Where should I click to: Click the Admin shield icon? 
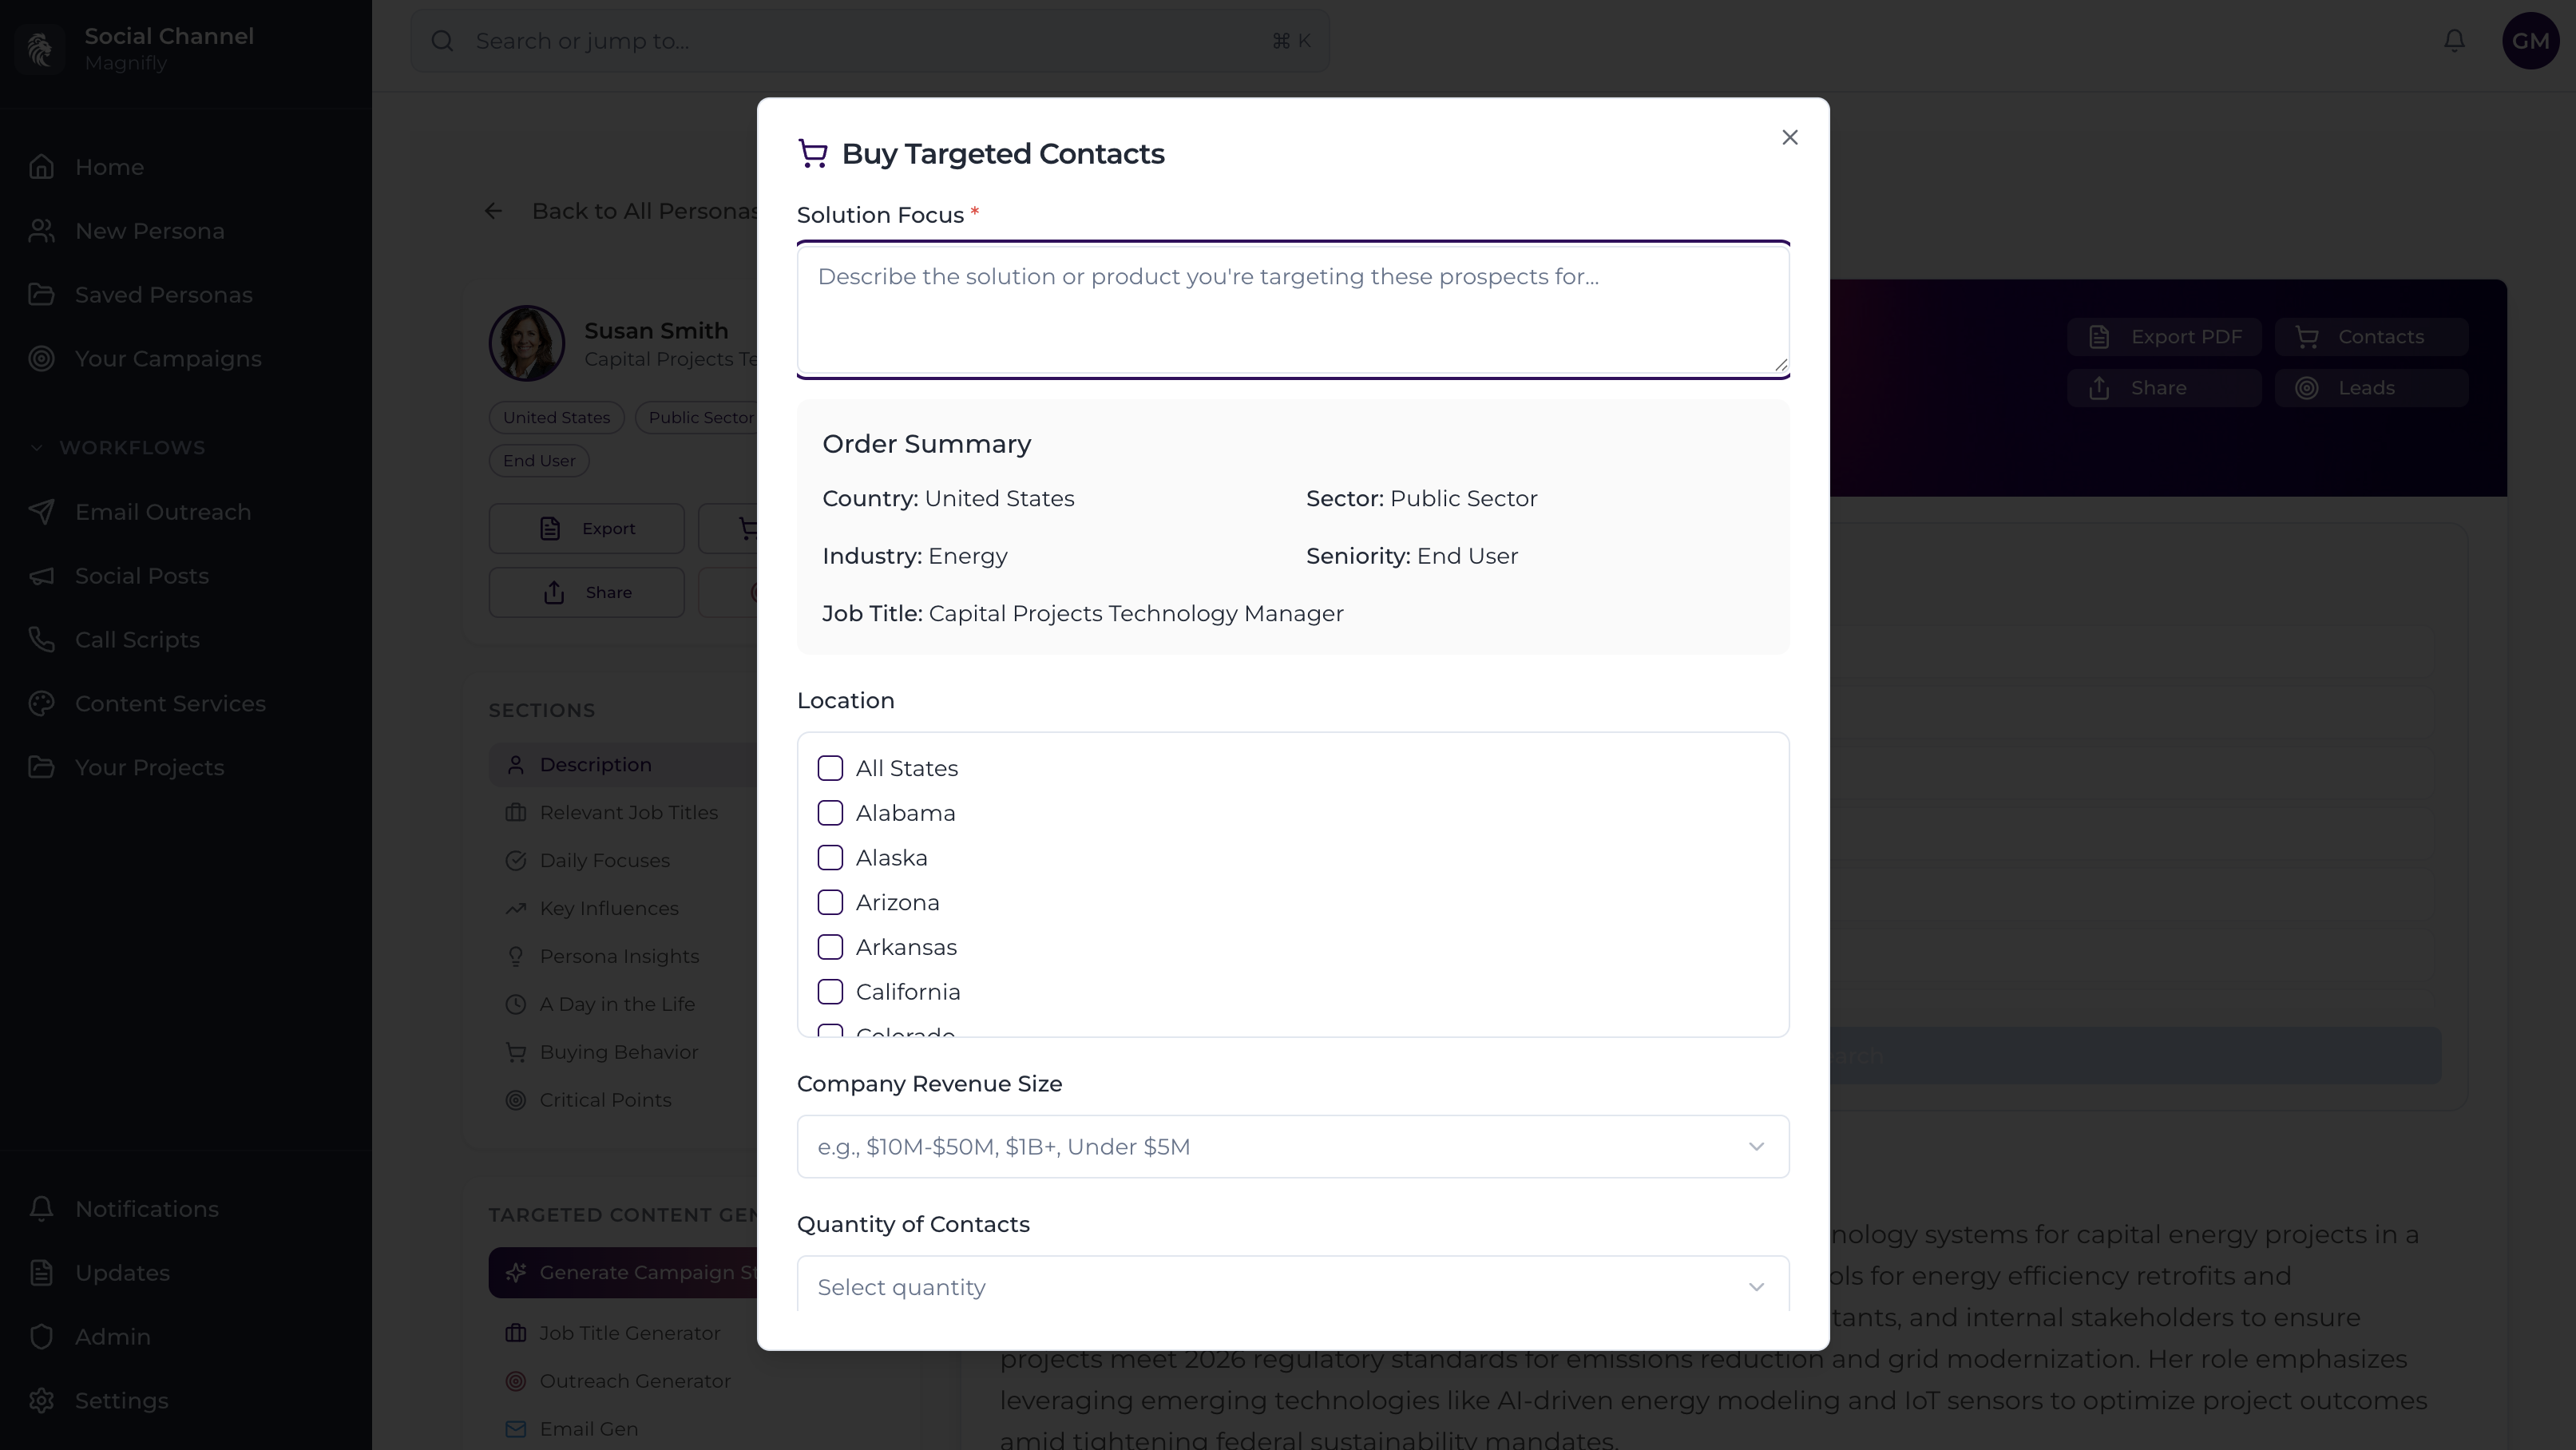coord(41,1336)
